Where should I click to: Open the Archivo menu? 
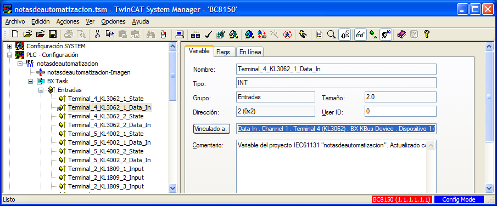15,21
